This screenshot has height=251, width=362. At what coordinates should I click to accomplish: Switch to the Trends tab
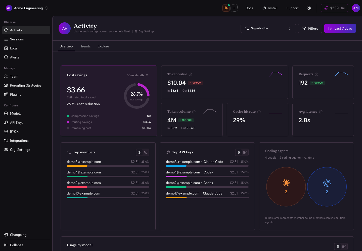coord(86,46)
